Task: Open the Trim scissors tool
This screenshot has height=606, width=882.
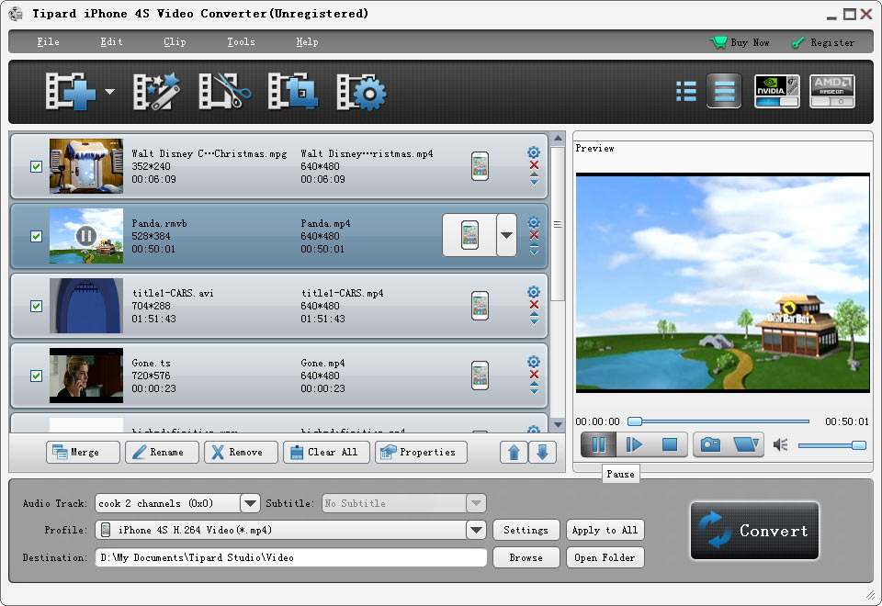Action: point(224,91)
